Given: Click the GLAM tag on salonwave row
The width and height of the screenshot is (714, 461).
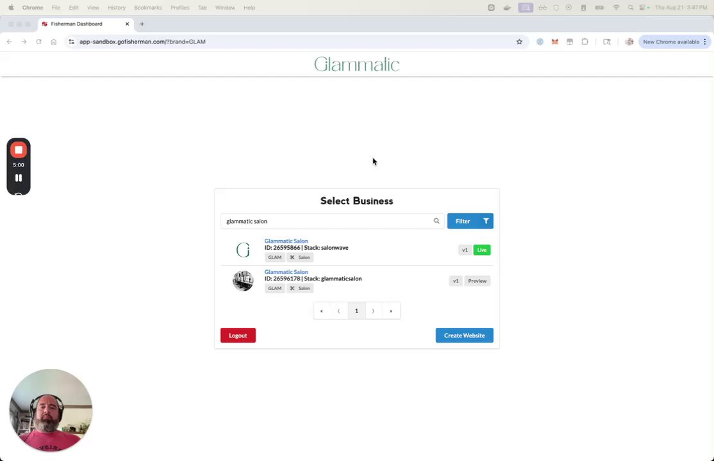Looking at the screenshot, I should pos(274,257).
